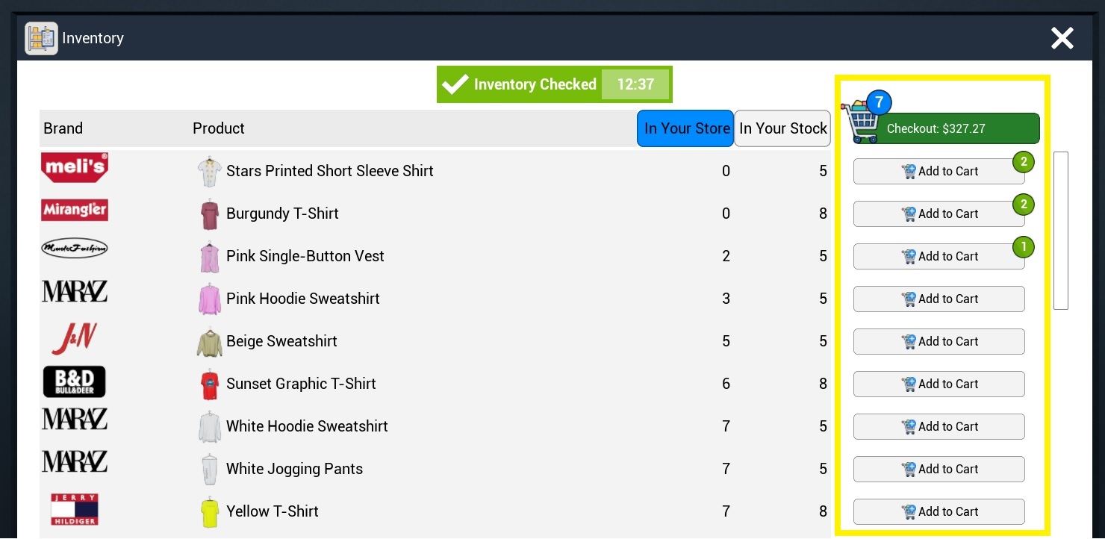1105x539 pixels.
Task: Click the J&N brand logo
Action: [x=75, y=339]
